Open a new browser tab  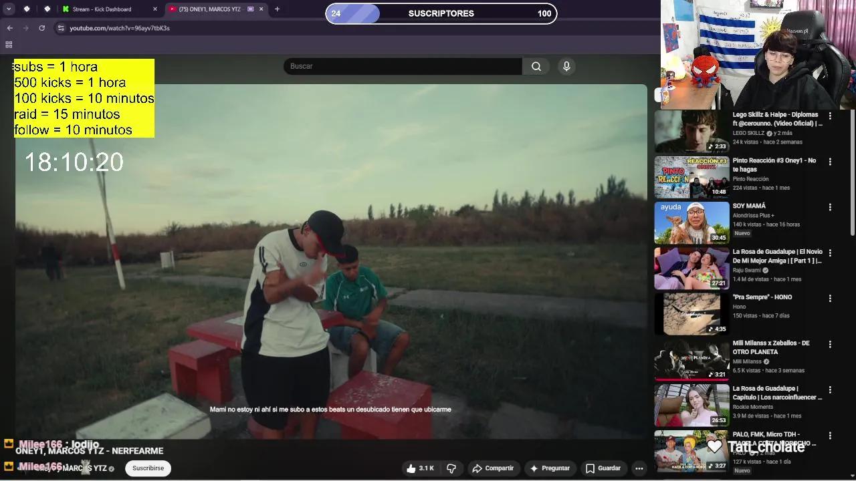277,9
